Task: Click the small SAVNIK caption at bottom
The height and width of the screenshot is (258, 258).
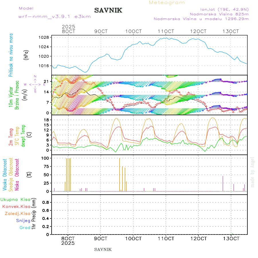Action: click(103, 249)
